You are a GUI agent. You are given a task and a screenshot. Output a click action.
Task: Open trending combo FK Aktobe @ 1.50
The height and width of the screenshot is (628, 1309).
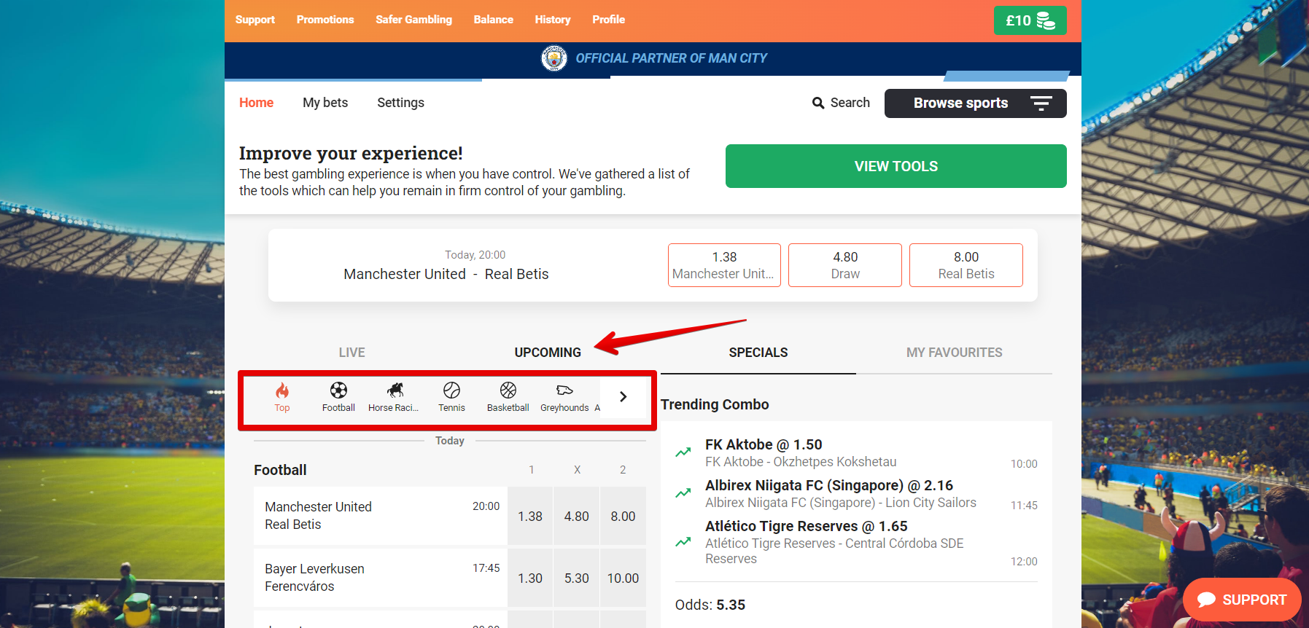coord(764,444)
